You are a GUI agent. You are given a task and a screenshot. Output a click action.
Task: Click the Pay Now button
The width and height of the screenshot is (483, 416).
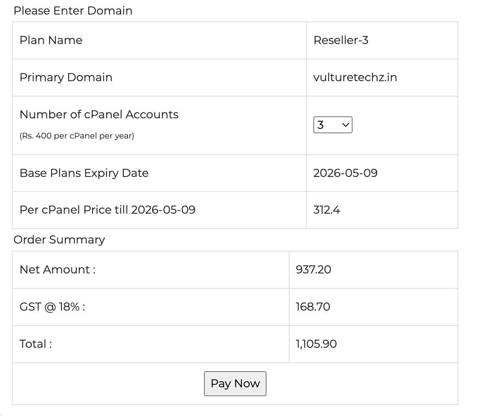235,383
